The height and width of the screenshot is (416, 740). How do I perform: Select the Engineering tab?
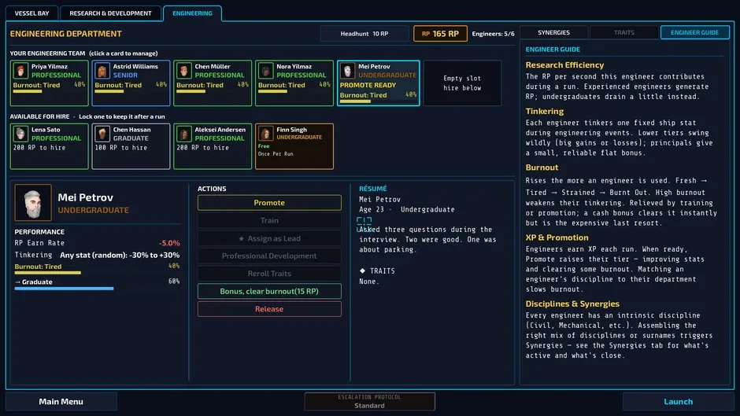coord(192,13)
